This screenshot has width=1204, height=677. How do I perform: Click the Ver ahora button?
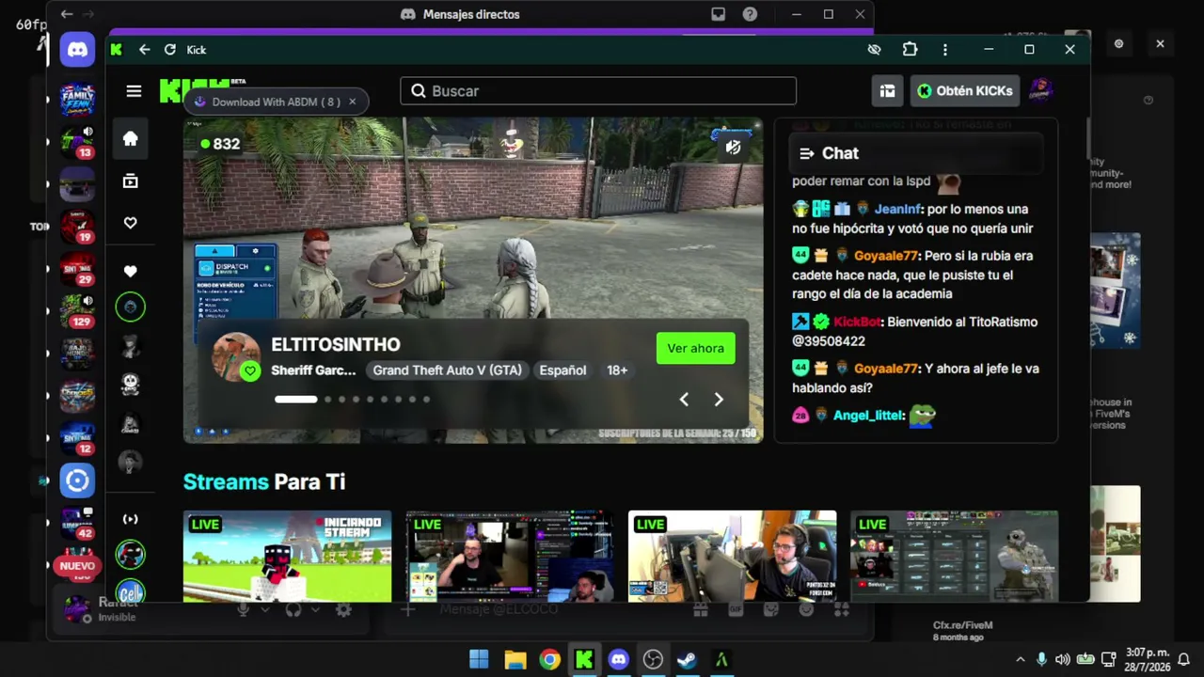click(695, 349)
